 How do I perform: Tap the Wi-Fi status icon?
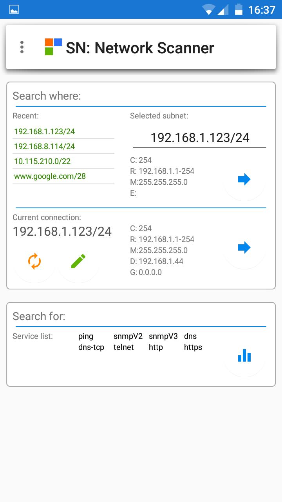[209, 9]
